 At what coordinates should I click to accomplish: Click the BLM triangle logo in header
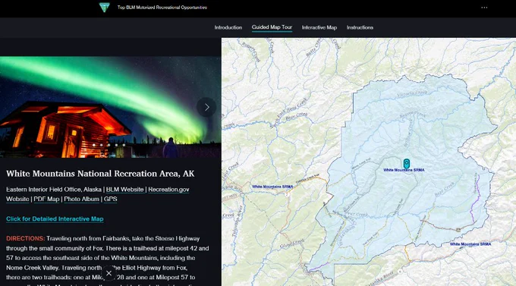tap(104, 8)
